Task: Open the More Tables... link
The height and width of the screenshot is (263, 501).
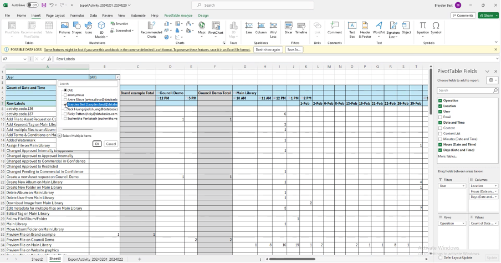Action: pyautogui.click(x=447, y=156)
